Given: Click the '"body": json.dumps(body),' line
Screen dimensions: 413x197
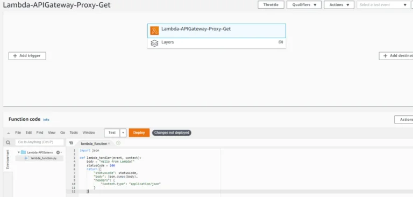Looking at the screenshot, I should [x=116, y=177].
